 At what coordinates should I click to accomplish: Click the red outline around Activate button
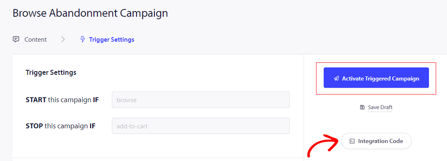(x=376, y=78)
